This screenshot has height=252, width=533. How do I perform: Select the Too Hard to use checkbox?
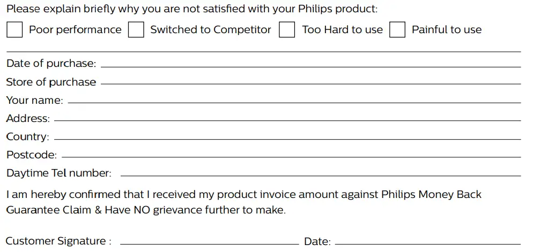pos(287,29)
